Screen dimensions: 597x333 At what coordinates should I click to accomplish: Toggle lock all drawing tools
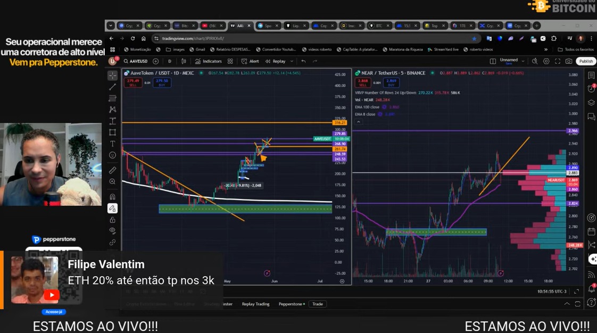pyautogui.click(x=112, y=220)
